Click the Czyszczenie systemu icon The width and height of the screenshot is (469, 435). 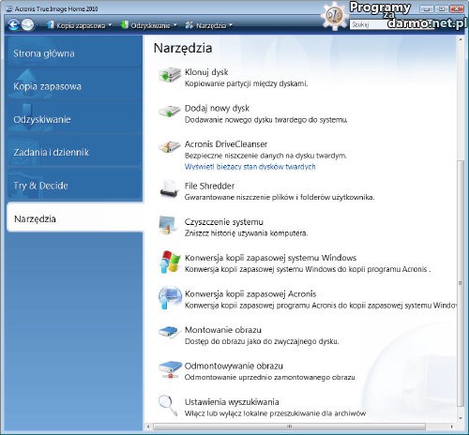(x=167, y=225)
